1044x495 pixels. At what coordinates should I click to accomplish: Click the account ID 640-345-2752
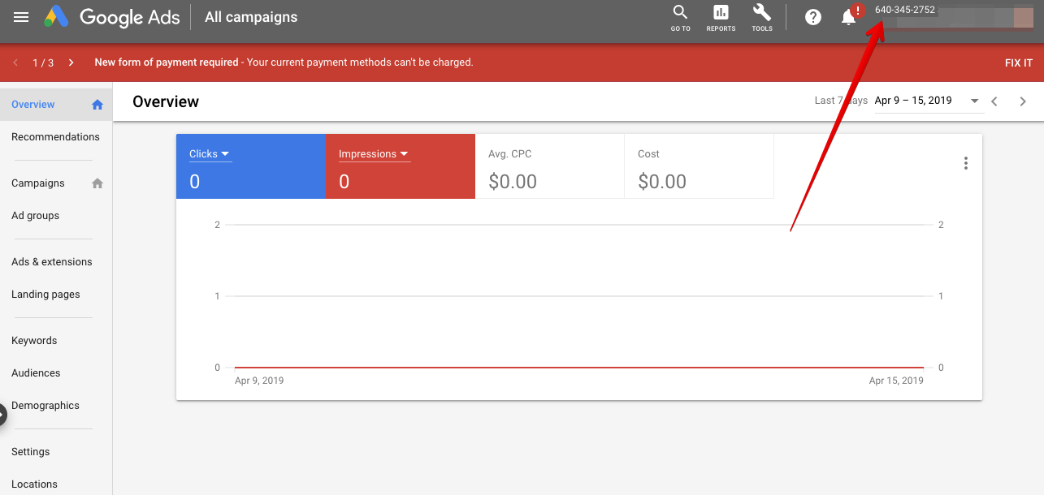(x=905, y=11)
